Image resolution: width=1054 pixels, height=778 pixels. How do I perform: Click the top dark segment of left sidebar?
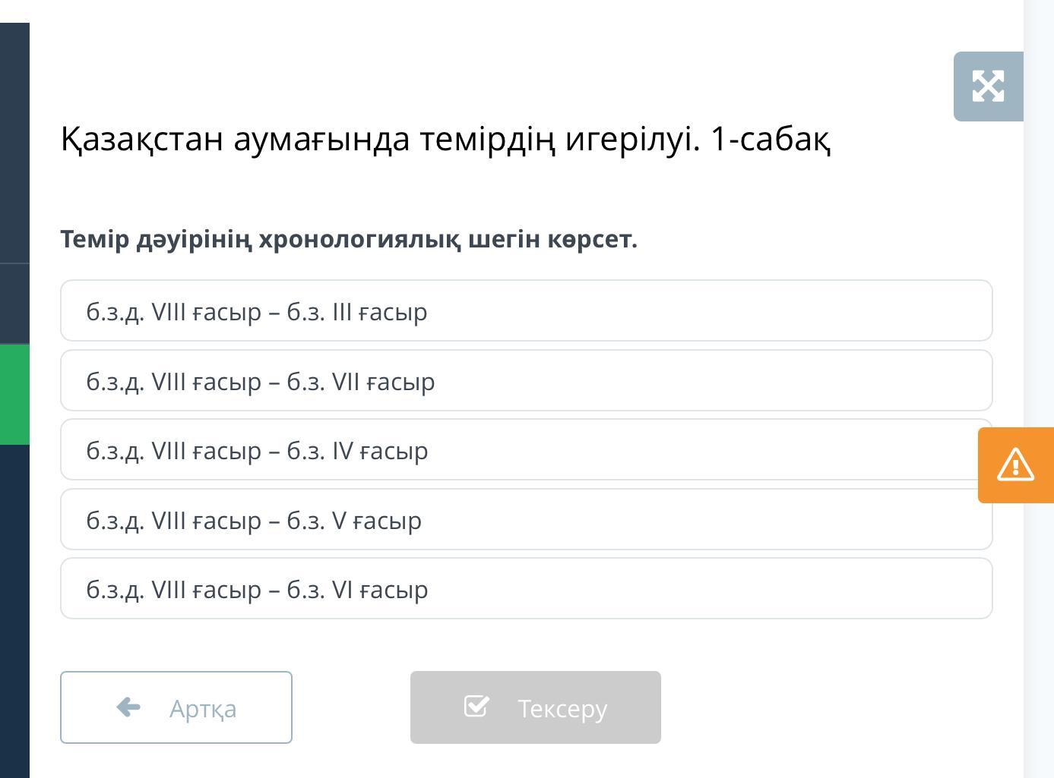pyautogui.click(x=14, y=143)
